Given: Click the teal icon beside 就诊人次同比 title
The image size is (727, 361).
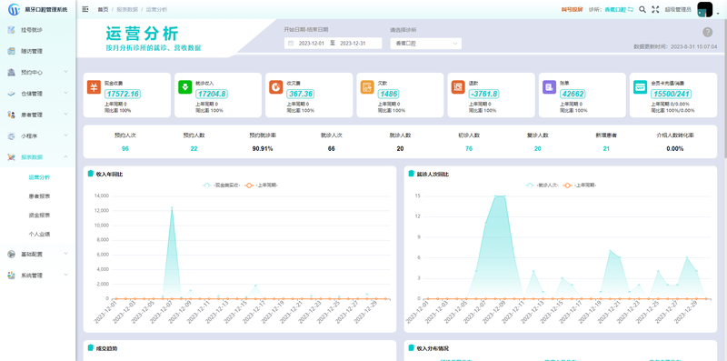Looking at the screenshot, I should pos(412,174).
